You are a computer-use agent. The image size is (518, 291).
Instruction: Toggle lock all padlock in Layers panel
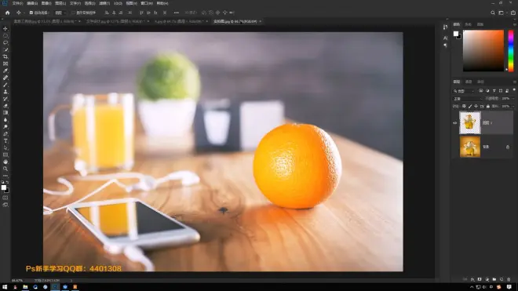click(488, 107)
